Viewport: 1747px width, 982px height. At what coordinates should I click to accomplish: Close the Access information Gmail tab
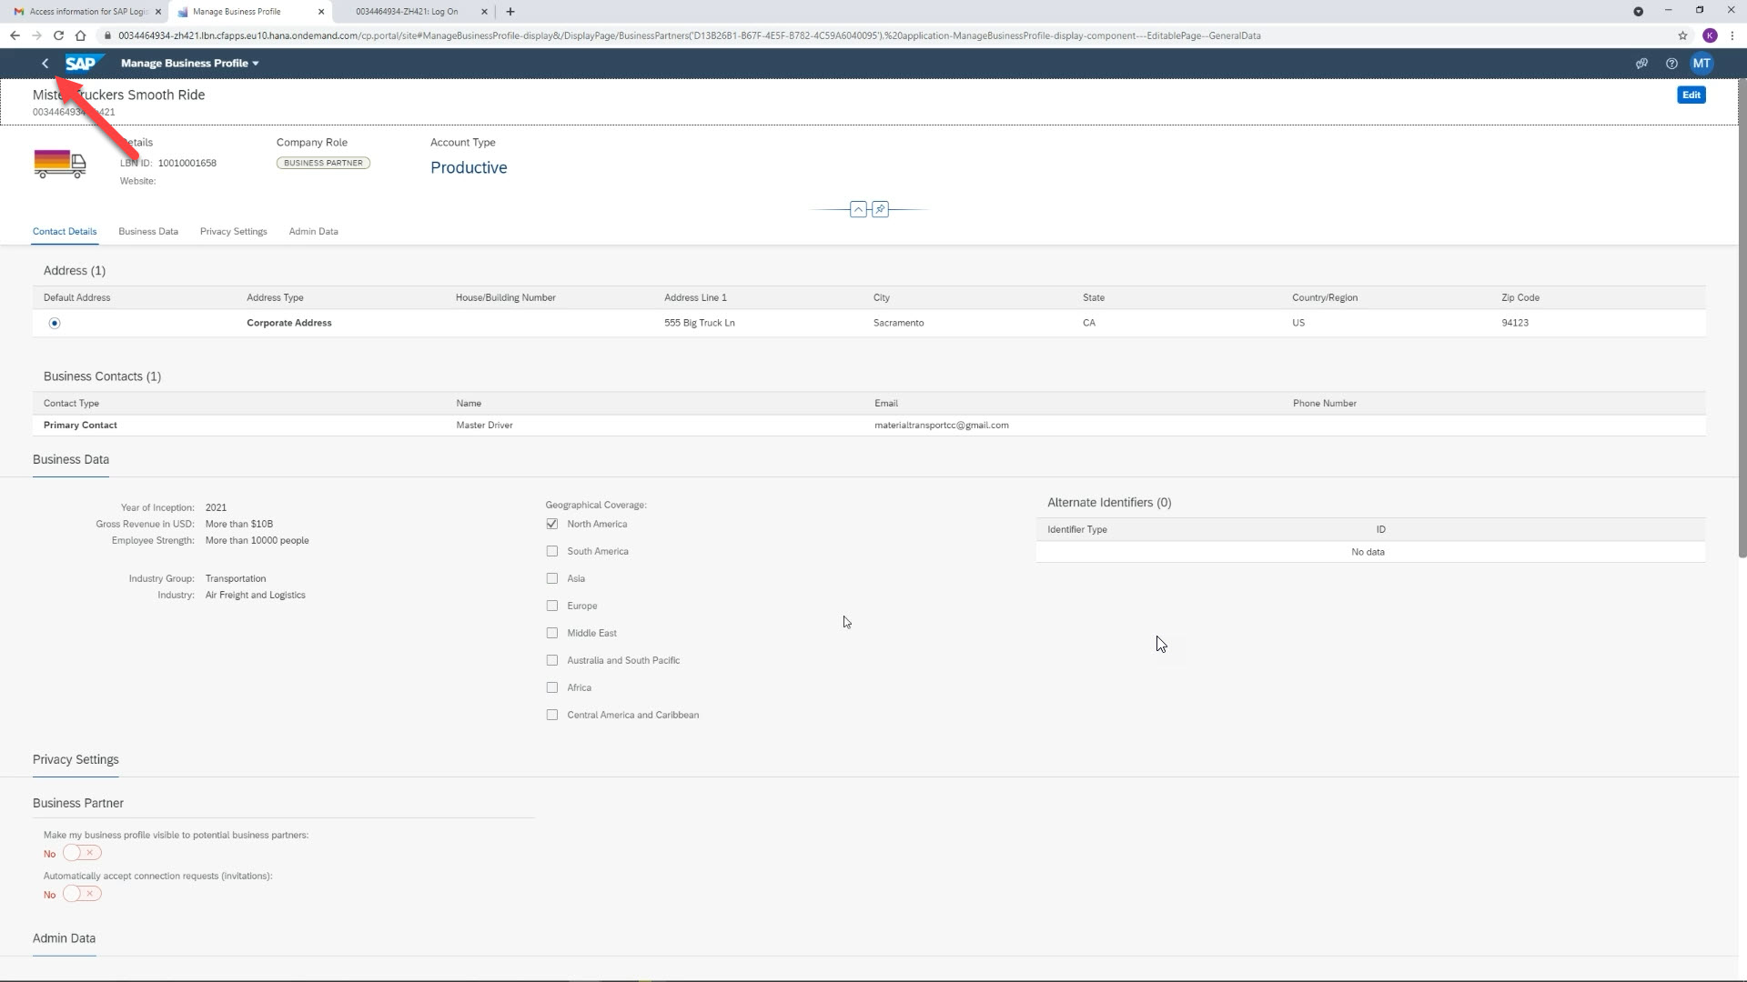click(158, 12)
